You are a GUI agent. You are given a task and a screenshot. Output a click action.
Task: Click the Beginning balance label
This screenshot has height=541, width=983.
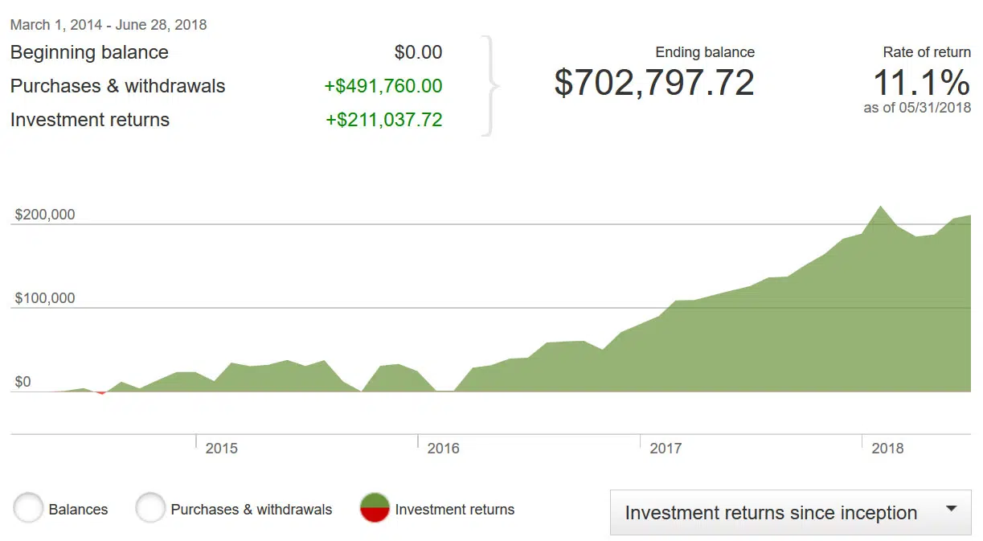coord(89,52)
